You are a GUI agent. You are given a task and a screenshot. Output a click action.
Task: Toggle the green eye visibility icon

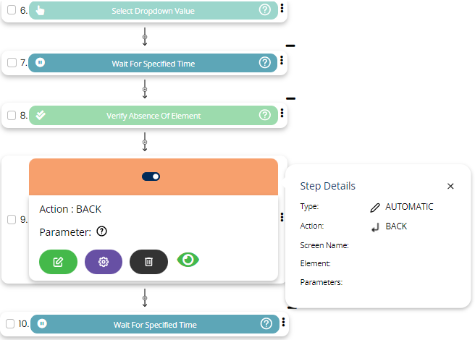coord(188,260)
